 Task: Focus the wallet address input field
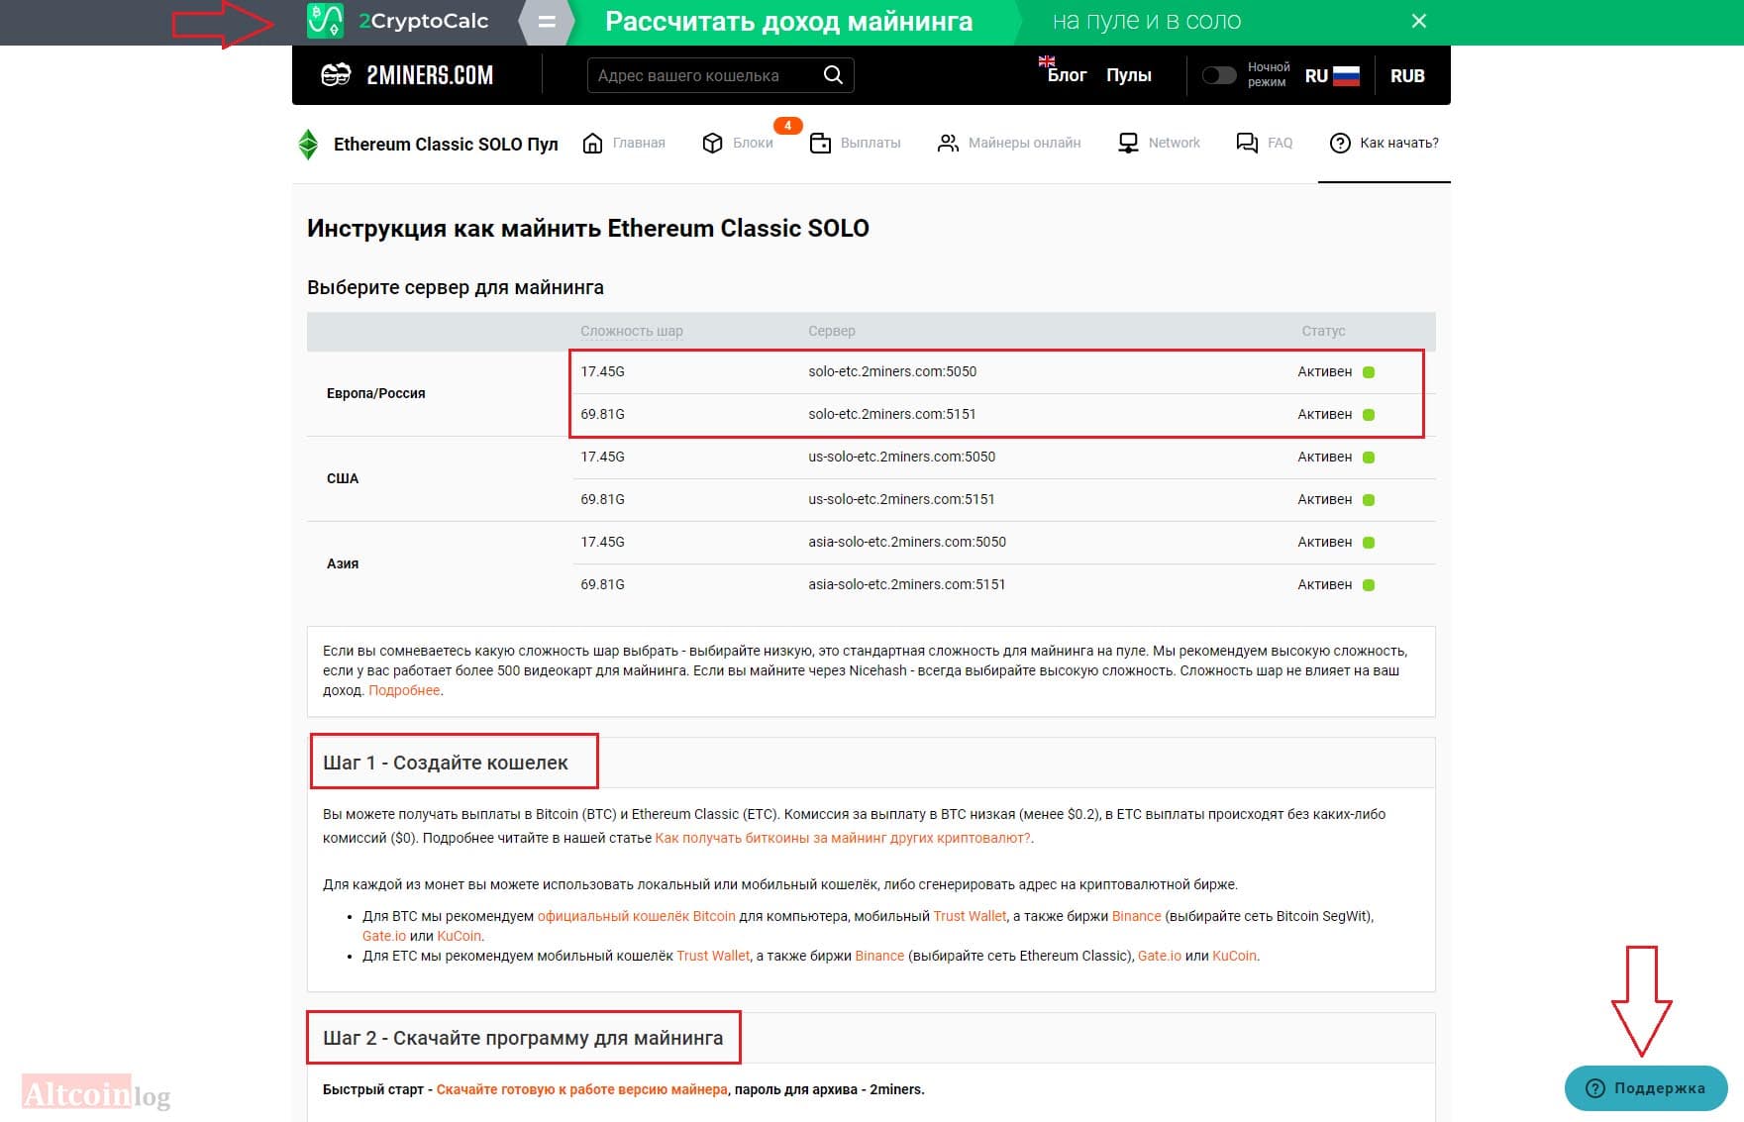[x=720, y=75]
